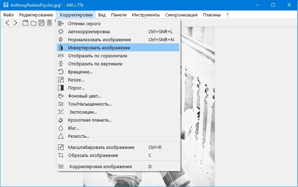298x187 pixels.
Task: Open the Blur... dialog
Action: tap(118, 128)
